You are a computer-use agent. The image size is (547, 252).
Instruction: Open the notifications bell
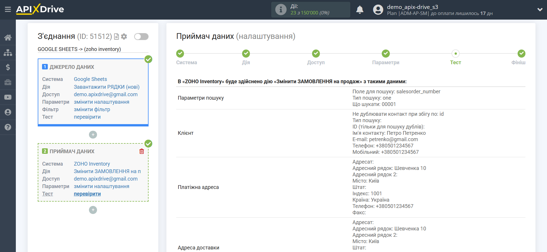click(360, 10)
